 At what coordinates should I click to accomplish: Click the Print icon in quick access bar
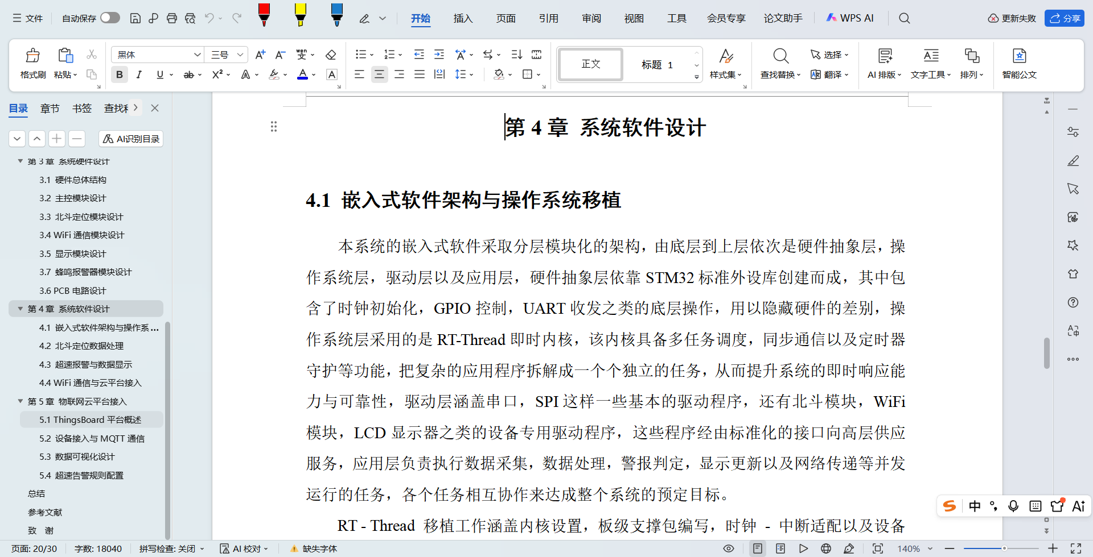point(172,18)
